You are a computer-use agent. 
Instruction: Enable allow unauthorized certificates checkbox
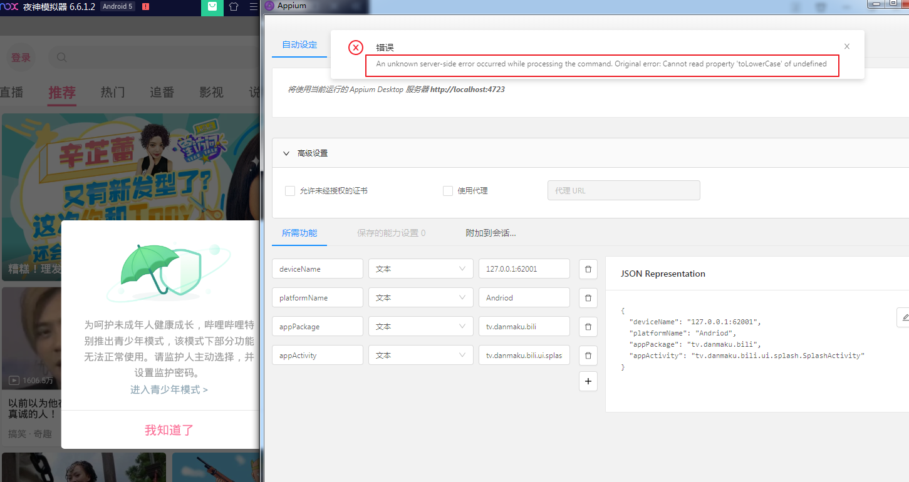pos(290,191)
